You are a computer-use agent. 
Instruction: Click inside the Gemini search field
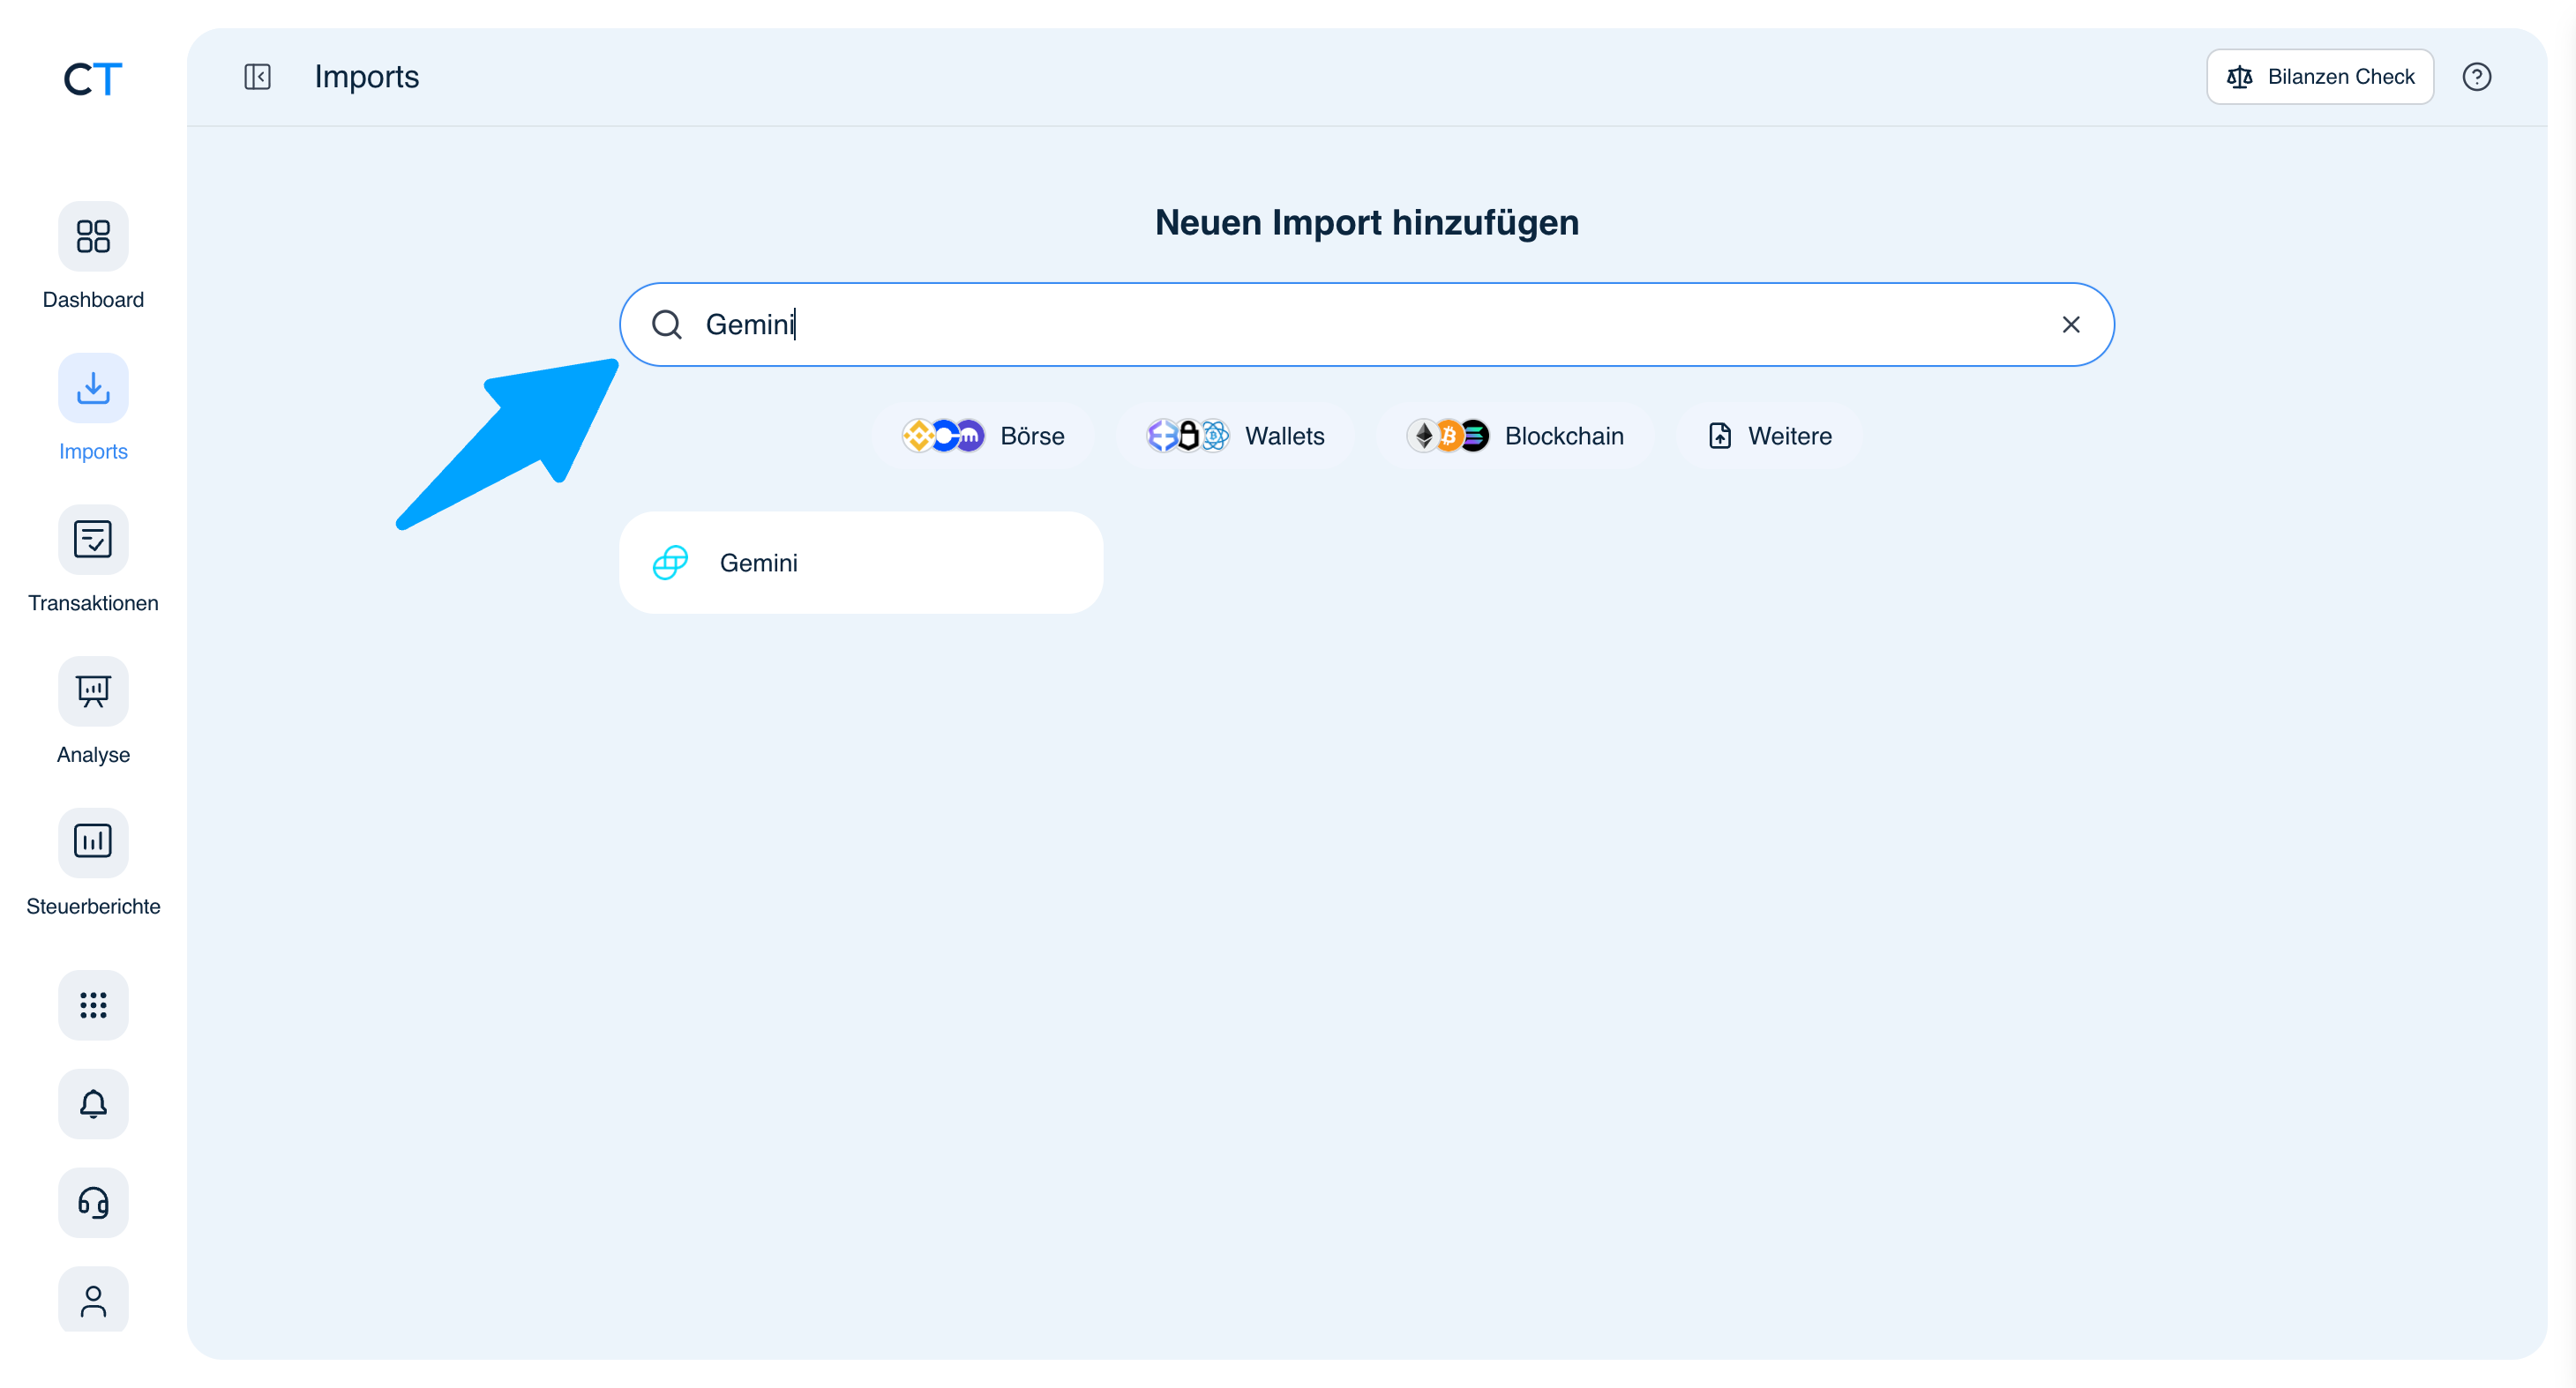(1366, 325)
